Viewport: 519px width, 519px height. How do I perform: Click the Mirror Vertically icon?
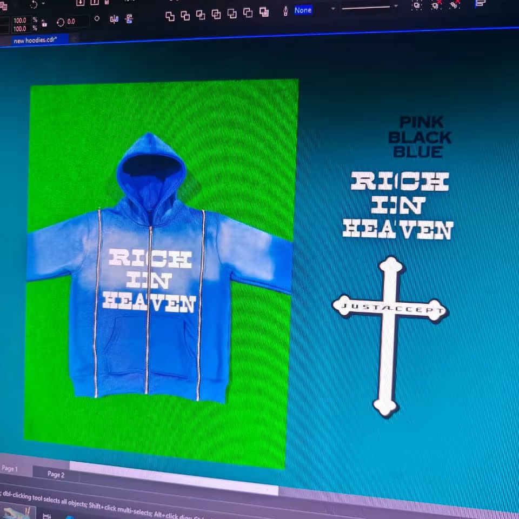(129, 19)
